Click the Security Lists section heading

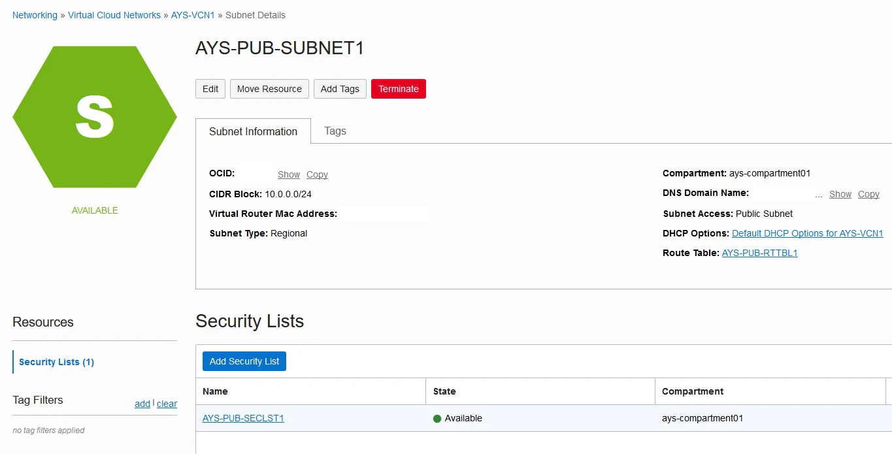(250, 321)
